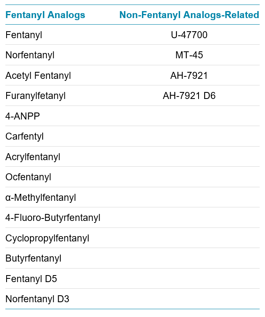Image resolution: width=265 pixels, height=317 pixels.
Task: Select the Butyrfentanyl row text
Action: (33, 259)
